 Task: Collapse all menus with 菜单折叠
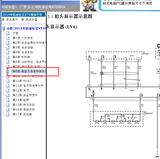32,20
